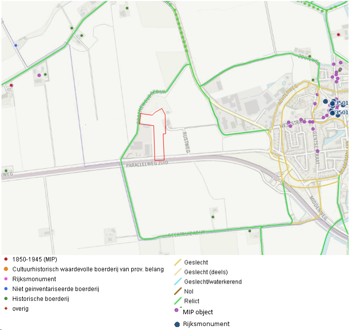
Task: Click the green marker directly above GEERTRUIDADIJK label area
Action: tap(213, 217)
